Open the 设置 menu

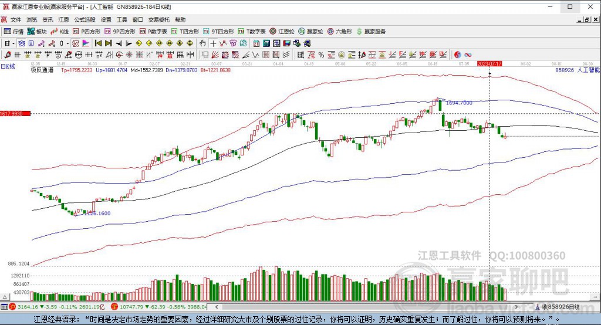tap(106, 19)
